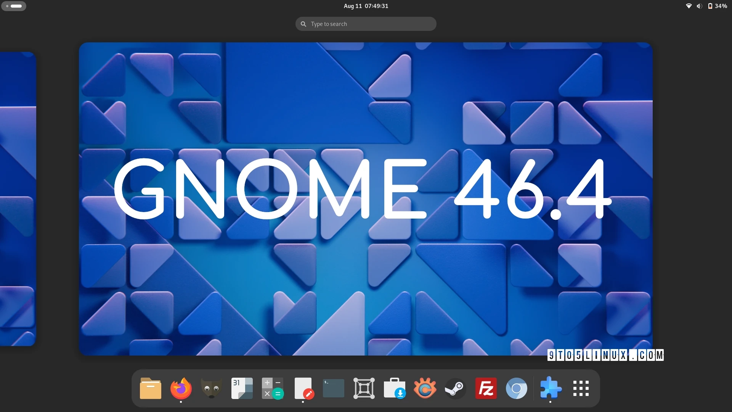
Task: Click the Activities workspace indicator pill
Action: pyautogui.click(x=14, y=6)
